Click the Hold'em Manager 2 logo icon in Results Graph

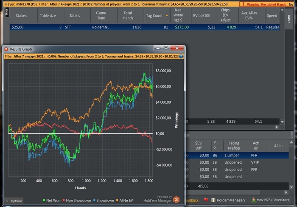(177, 200)
